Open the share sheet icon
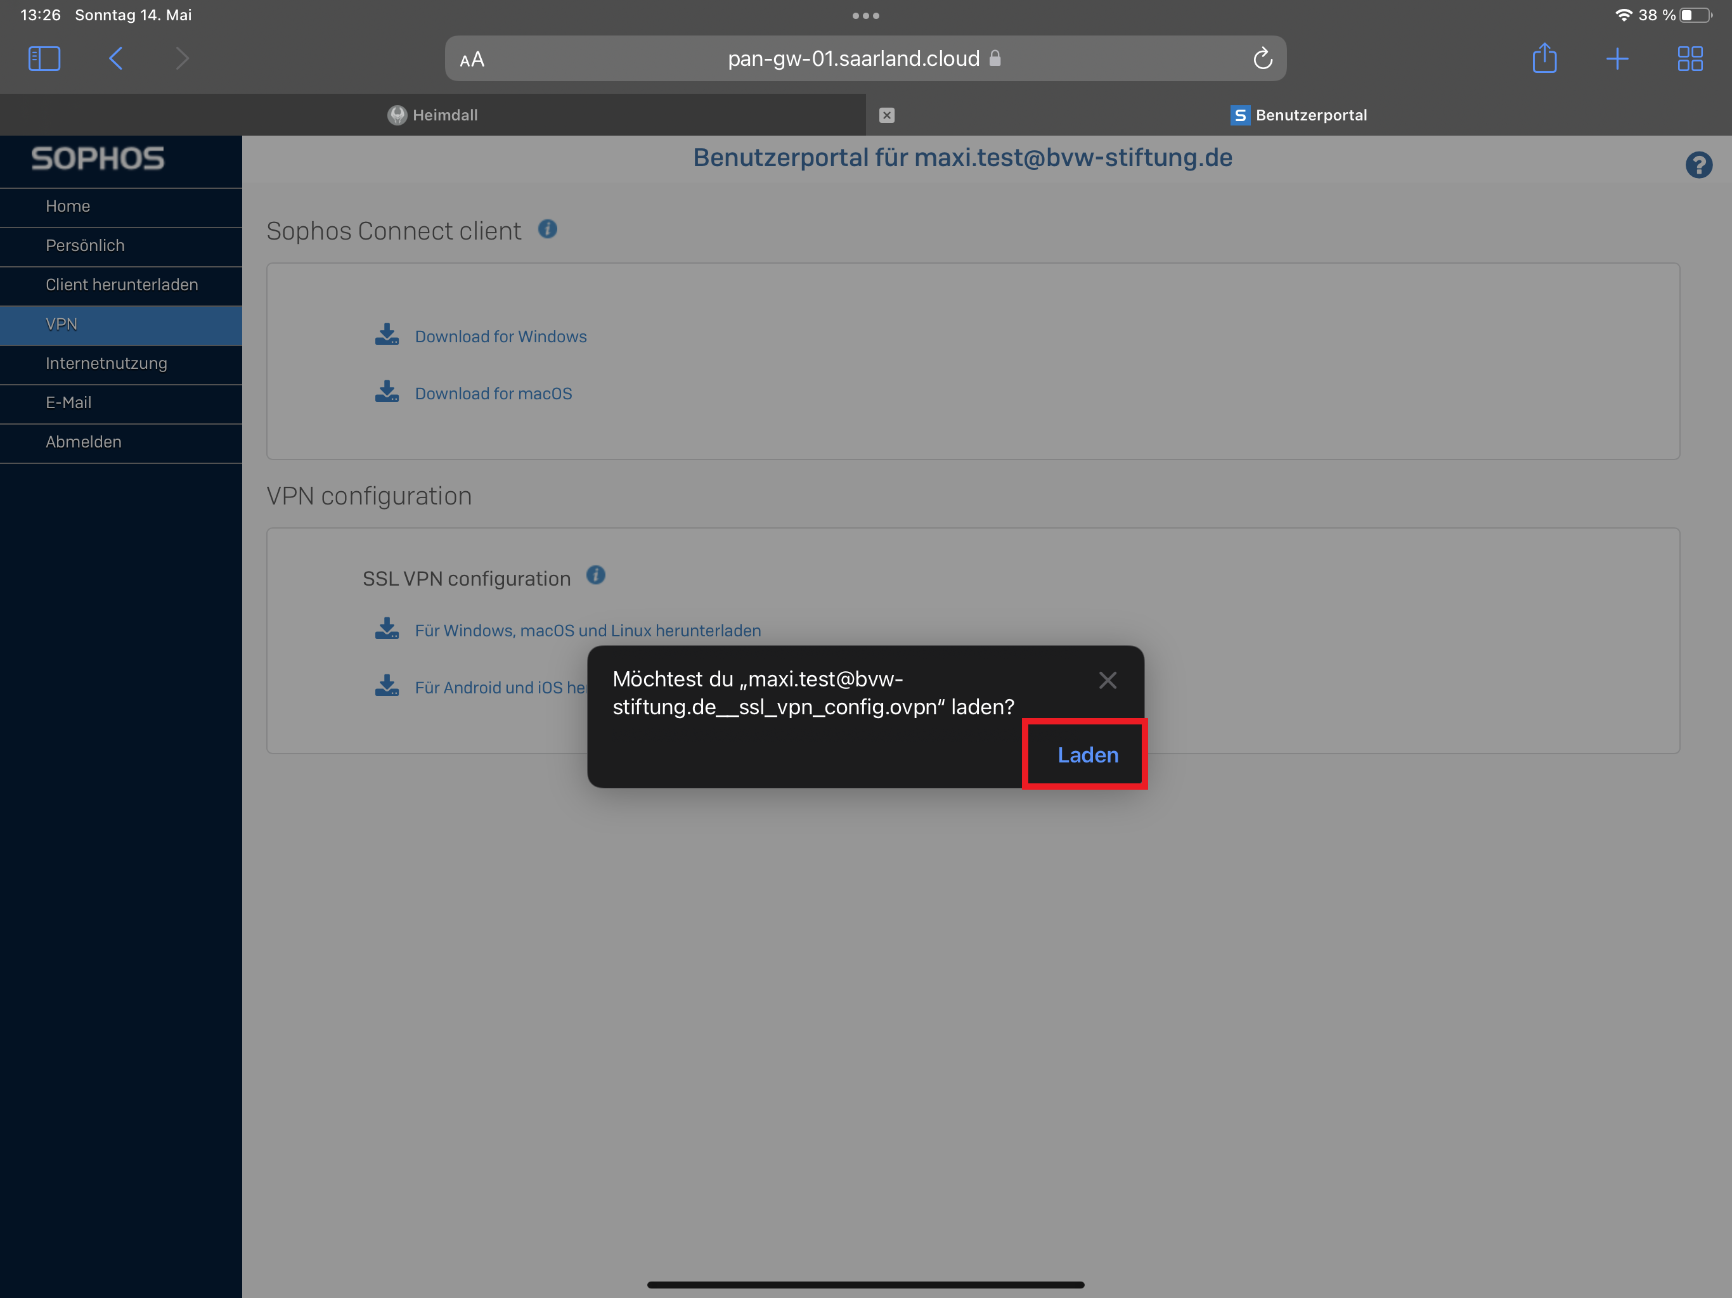1732x1298 pixels. (1544, 58)
